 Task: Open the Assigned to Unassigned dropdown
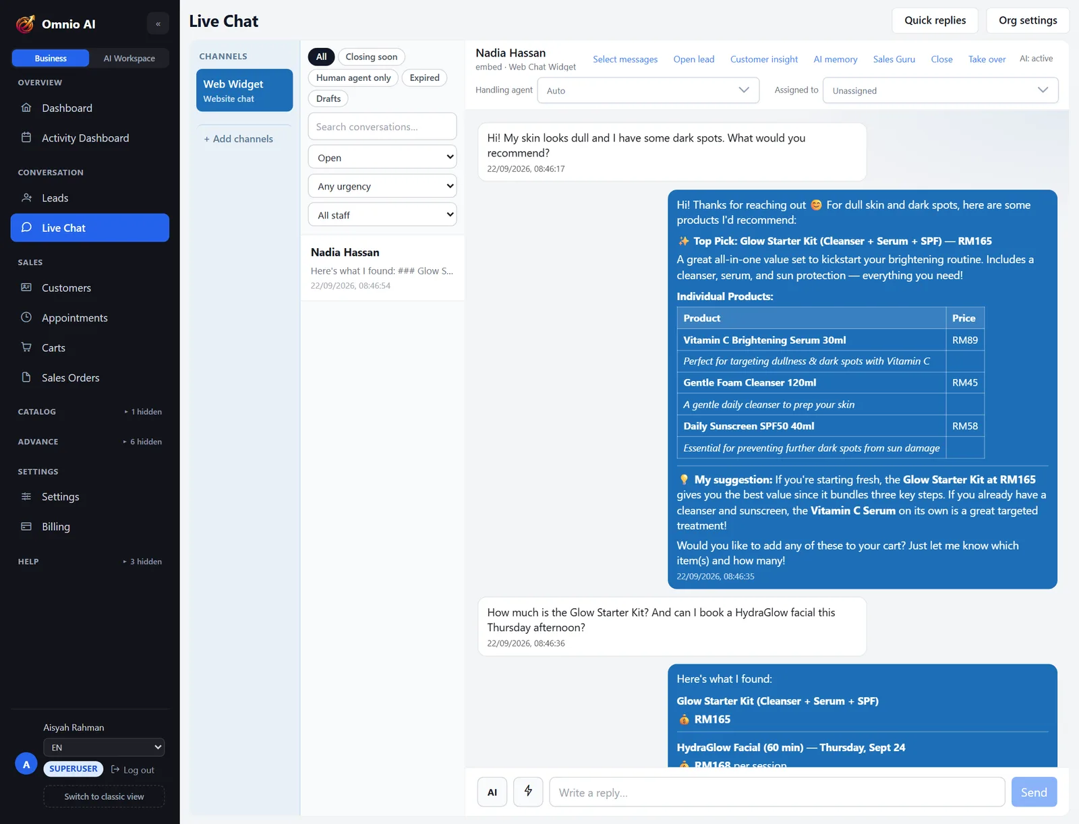[x=941, y=90]
